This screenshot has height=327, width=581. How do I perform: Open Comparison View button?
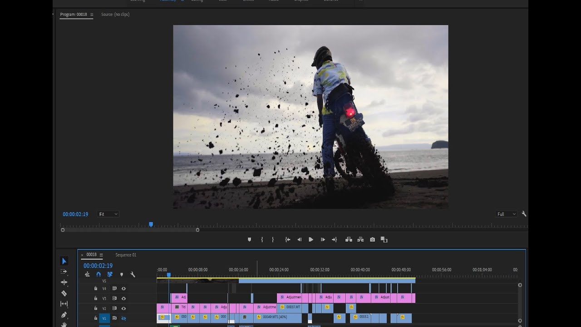click(384, 239)
